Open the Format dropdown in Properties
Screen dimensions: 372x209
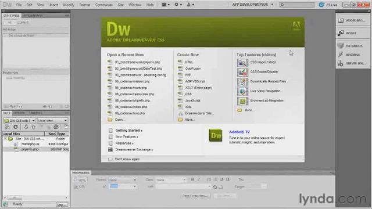[x=123, y=180]
